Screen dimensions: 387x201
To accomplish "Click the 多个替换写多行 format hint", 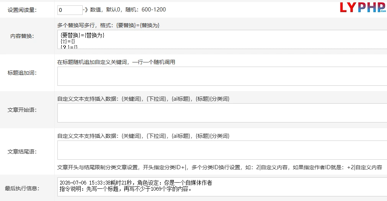I will pos(108,25).
